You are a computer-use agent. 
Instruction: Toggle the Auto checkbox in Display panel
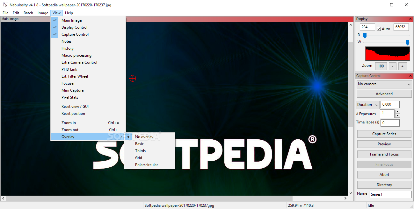tap(379, 29)
